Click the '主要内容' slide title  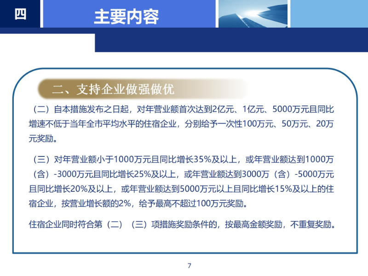click(x=126, y=17)
